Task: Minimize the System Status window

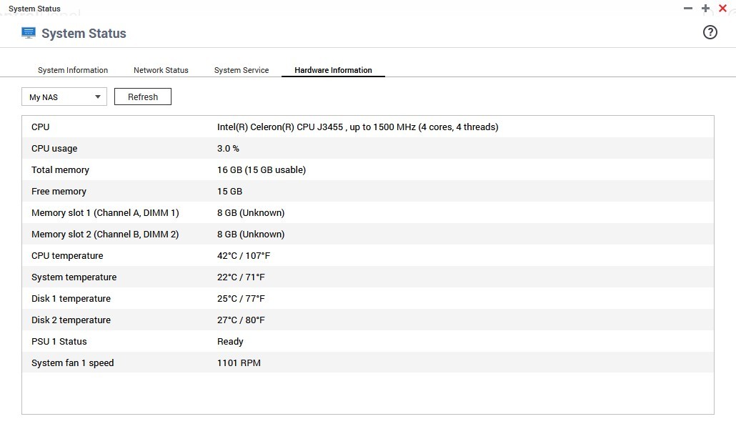Action: coord(687,9)
